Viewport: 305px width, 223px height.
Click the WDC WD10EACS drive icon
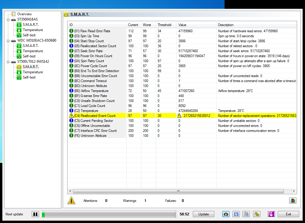coord(14,41)
